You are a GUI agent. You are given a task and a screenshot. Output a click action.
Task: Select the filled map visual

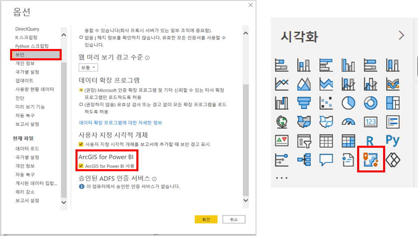click(304, 122)
